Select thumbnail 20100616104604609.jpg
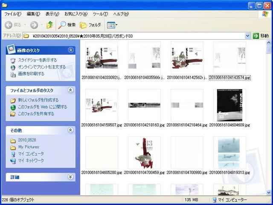This screenshot has height=205, width=273. 229,105
